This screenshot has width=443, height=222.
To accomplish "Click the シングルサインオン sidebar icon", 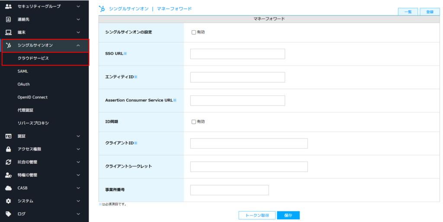I will click(9, 45).
